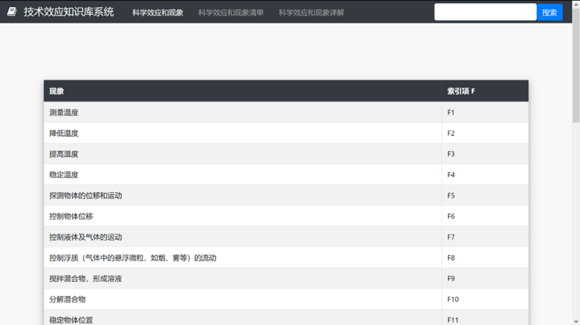Screen dimensions: 580x325
Task: Focus the search input field
Action: [x=486, y=12]
